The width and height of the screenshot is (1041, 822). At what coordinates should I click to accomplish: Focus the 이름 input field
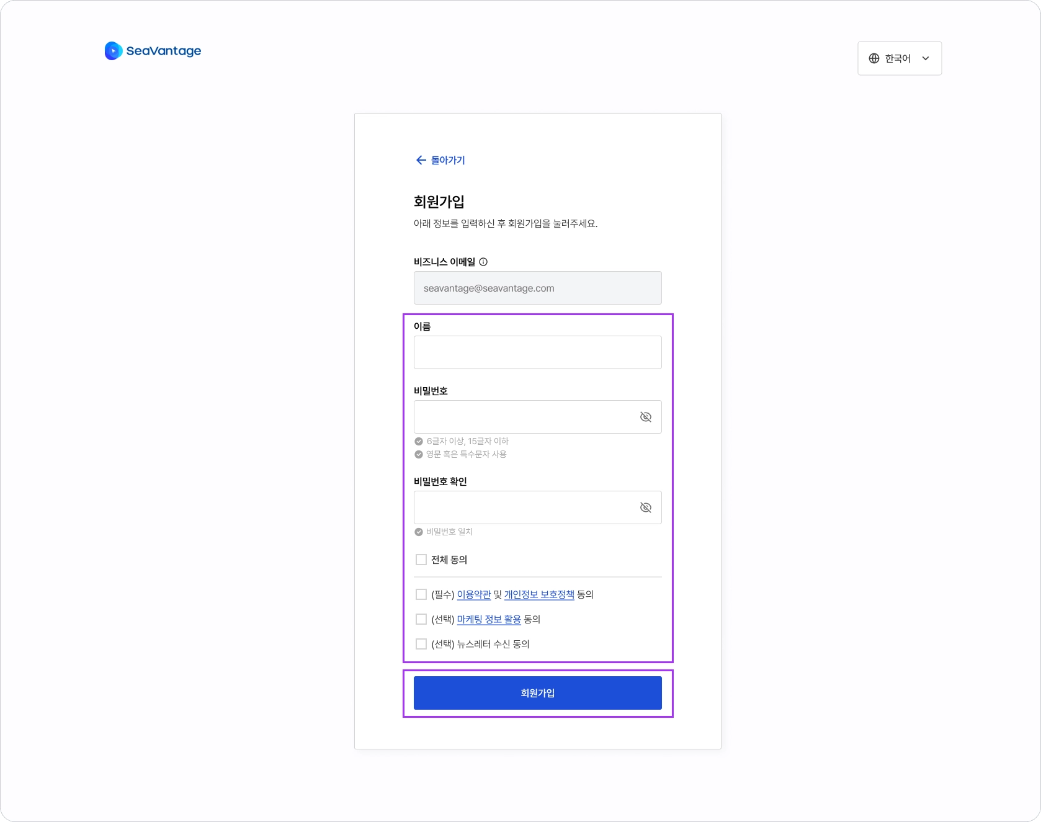tap(538, 352)
